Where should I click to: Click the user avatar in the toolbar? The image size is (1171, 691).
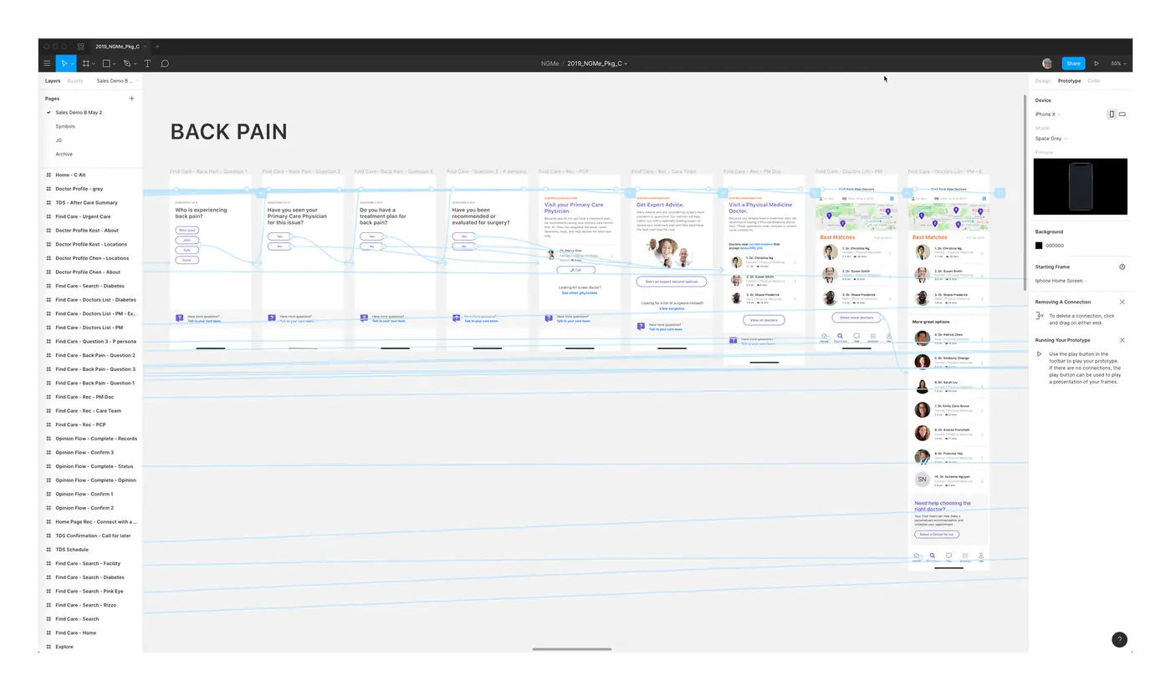coord(1047,64)
